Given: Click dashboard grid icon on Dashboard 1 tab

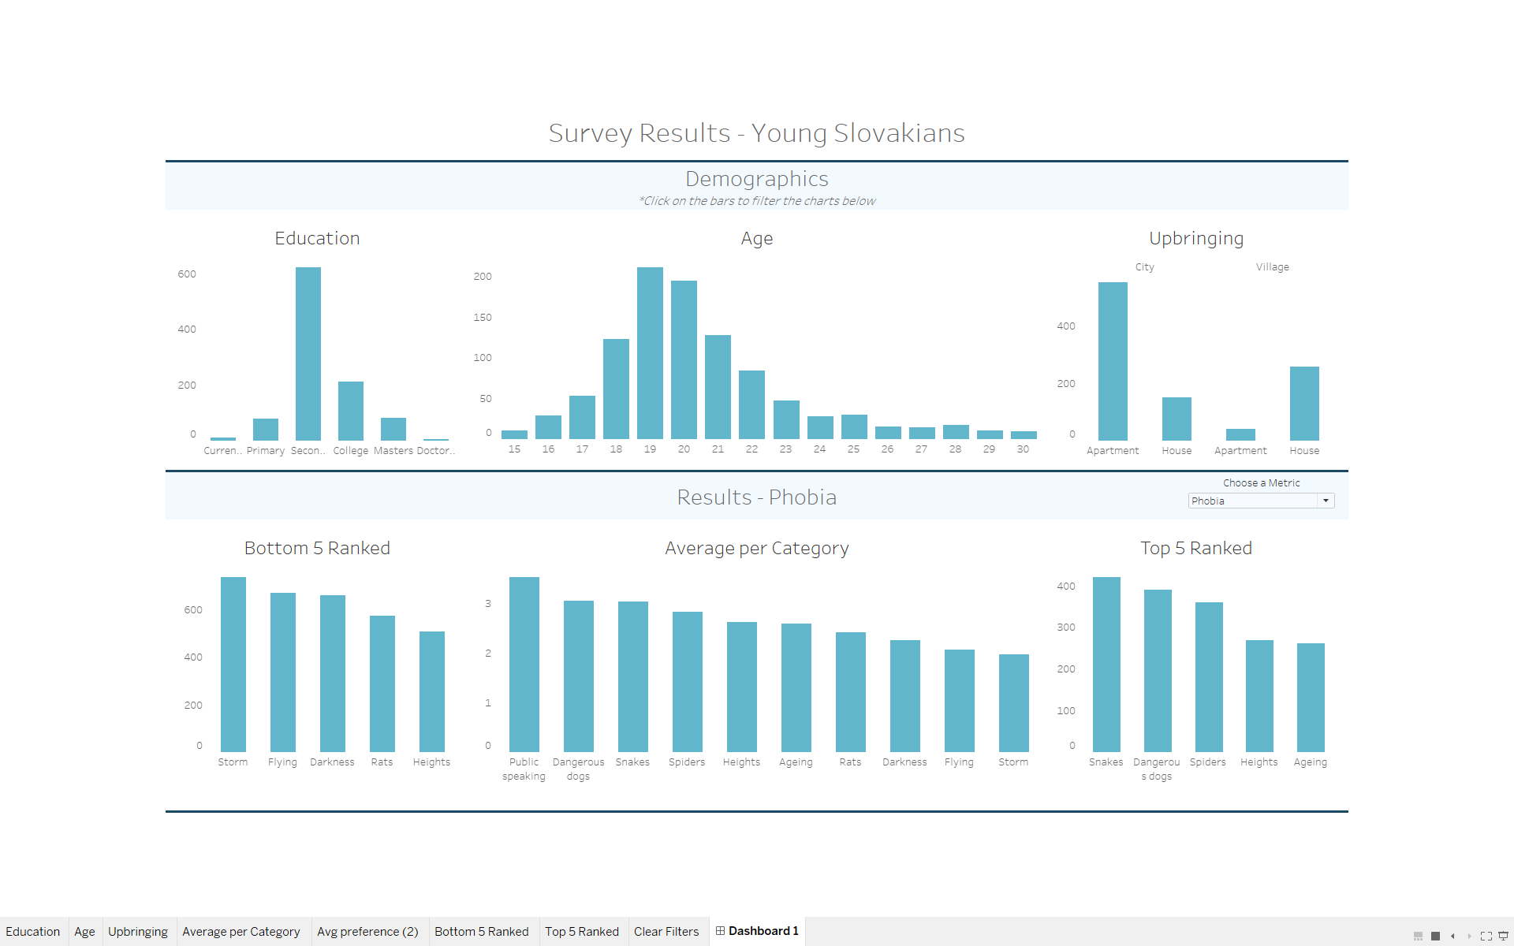Looking at the screenshot, I should point(720,931).
